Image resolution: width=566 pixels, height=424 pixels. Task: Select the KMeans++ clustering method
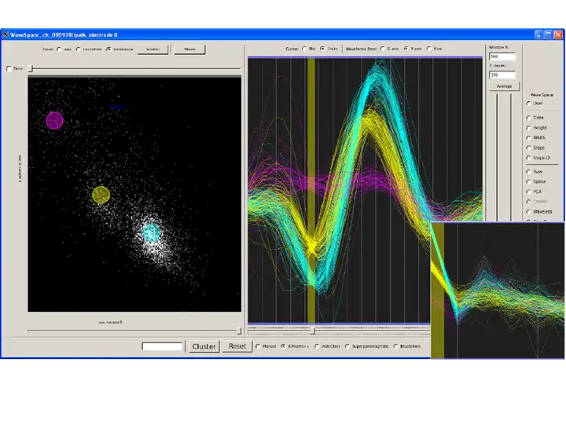[283, 346]
